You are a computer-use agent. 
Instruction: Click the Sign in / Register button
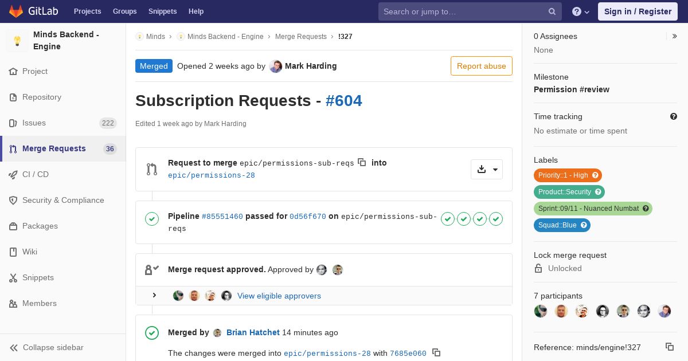tap(638, 11)
